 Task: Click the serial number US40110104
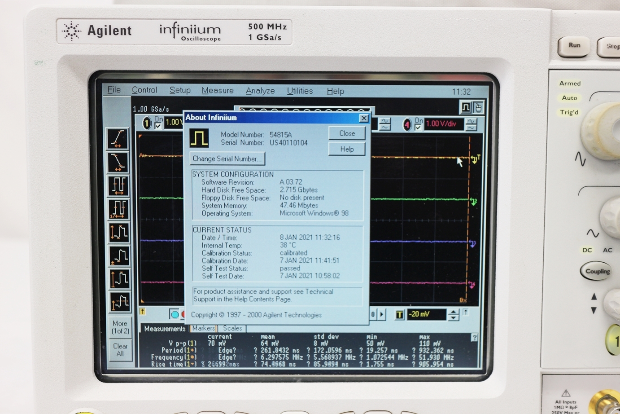pos(288,143)
